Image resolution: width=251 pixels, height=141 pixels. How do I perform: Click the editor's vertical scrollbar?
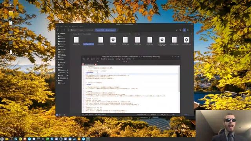coord(179,79)
